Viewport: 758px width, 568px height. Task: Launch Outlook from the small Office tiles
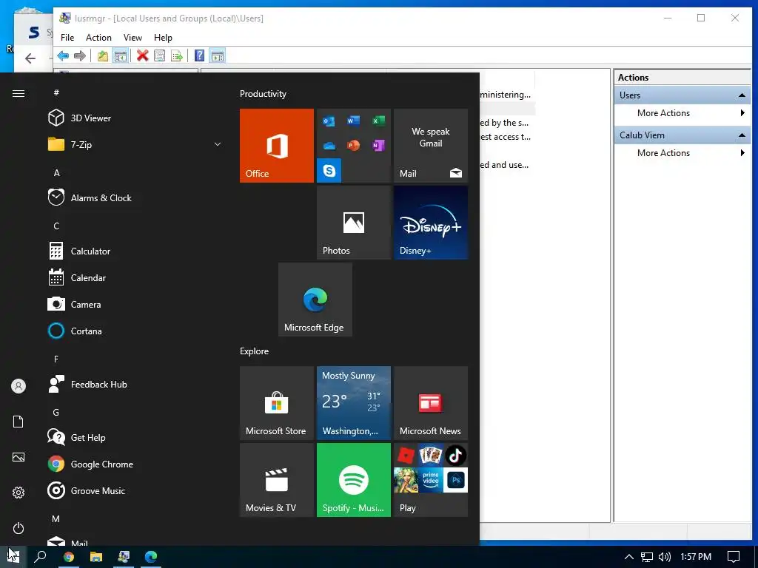tap(329, 121)
